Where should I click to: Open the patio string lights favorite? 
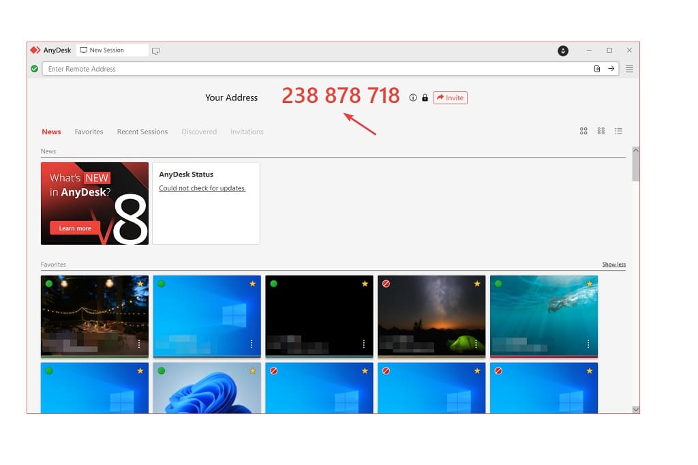click(x=95, y=316)
